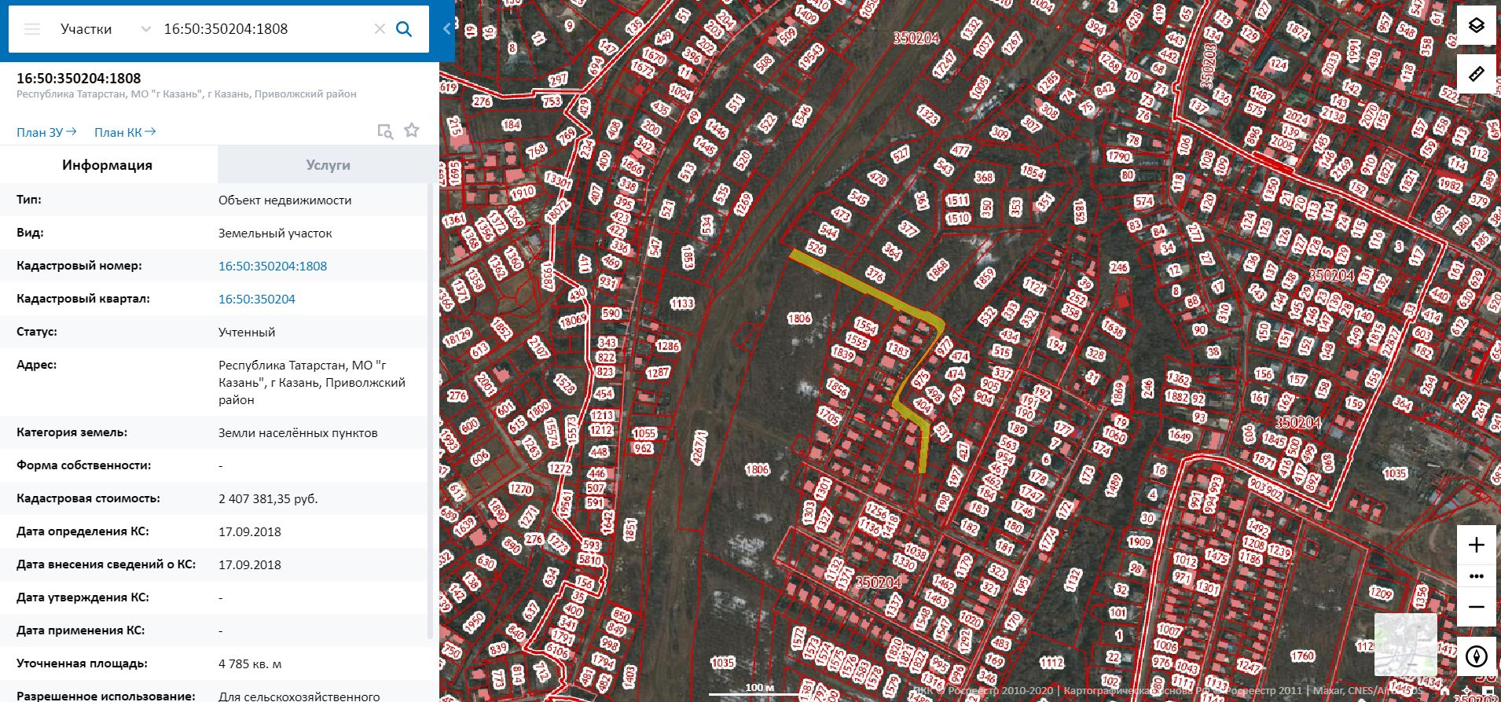Zoom out on the map
The width and height of the screenshot is (1501, 702).
pos(1476,607)
